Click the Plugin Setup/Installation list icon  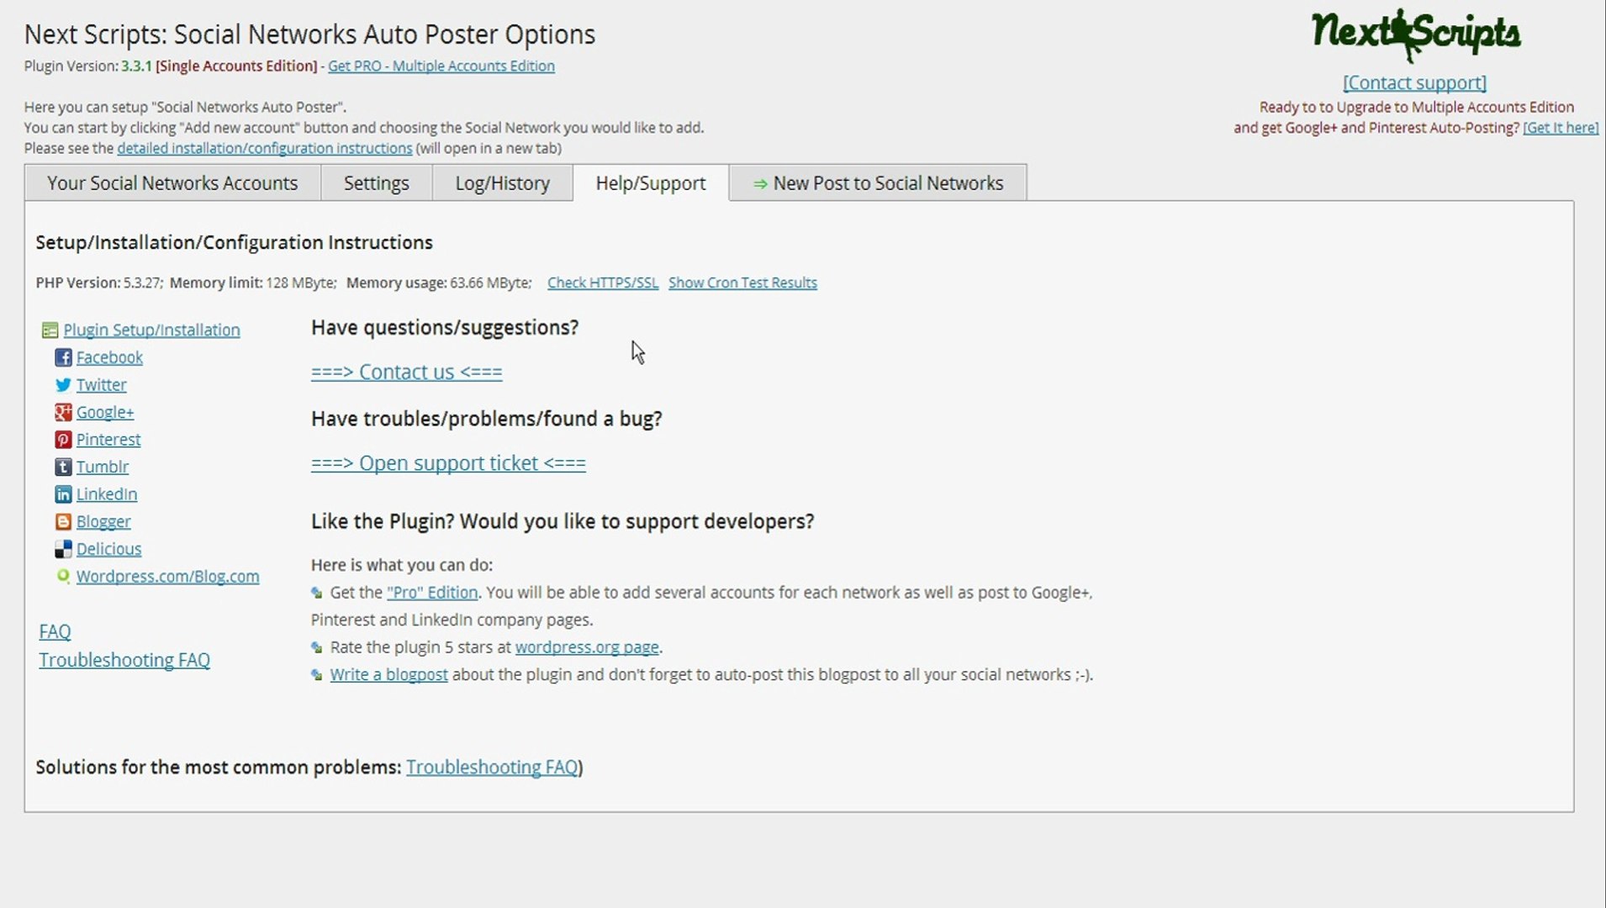pyautogui.click(x=50, y=330)
